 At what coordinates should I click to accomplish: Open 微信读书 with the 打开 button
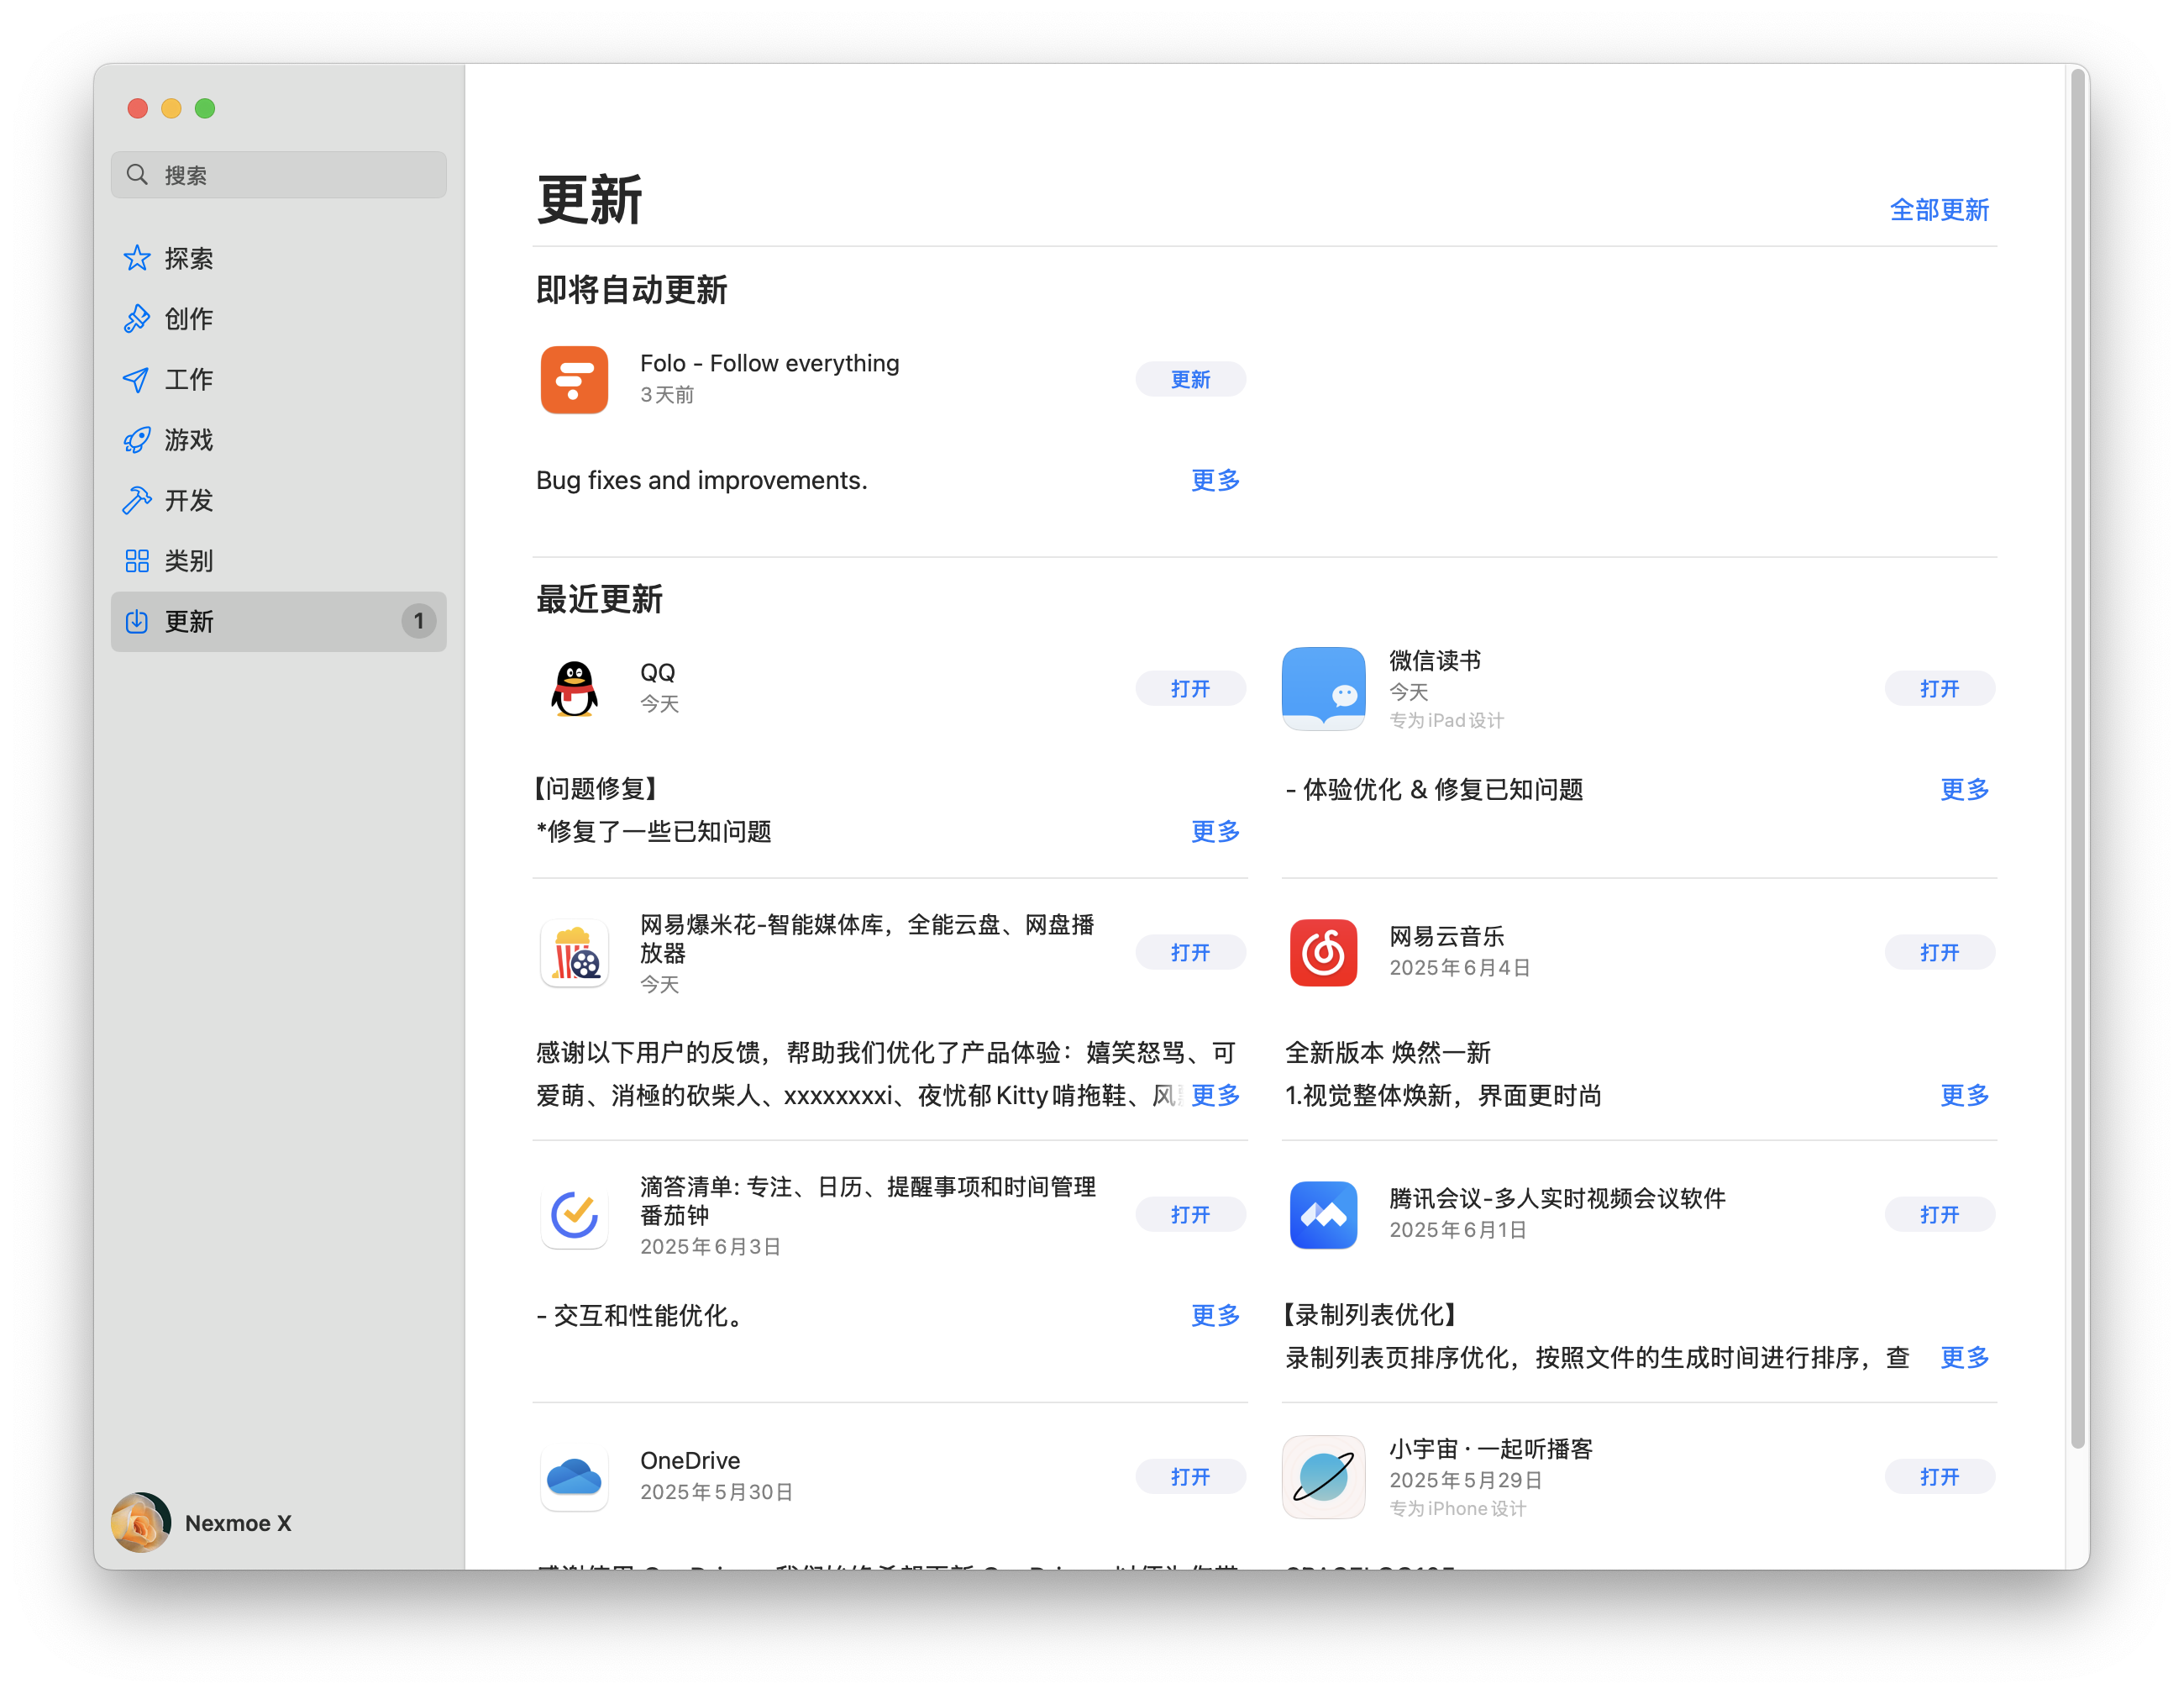coord(1939,688)
